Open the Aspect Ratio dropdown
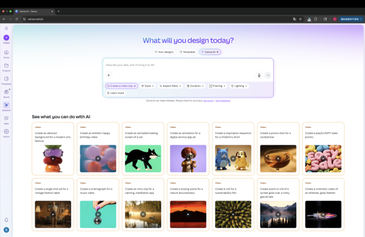365x237 pixels. [x=170, y=86]
